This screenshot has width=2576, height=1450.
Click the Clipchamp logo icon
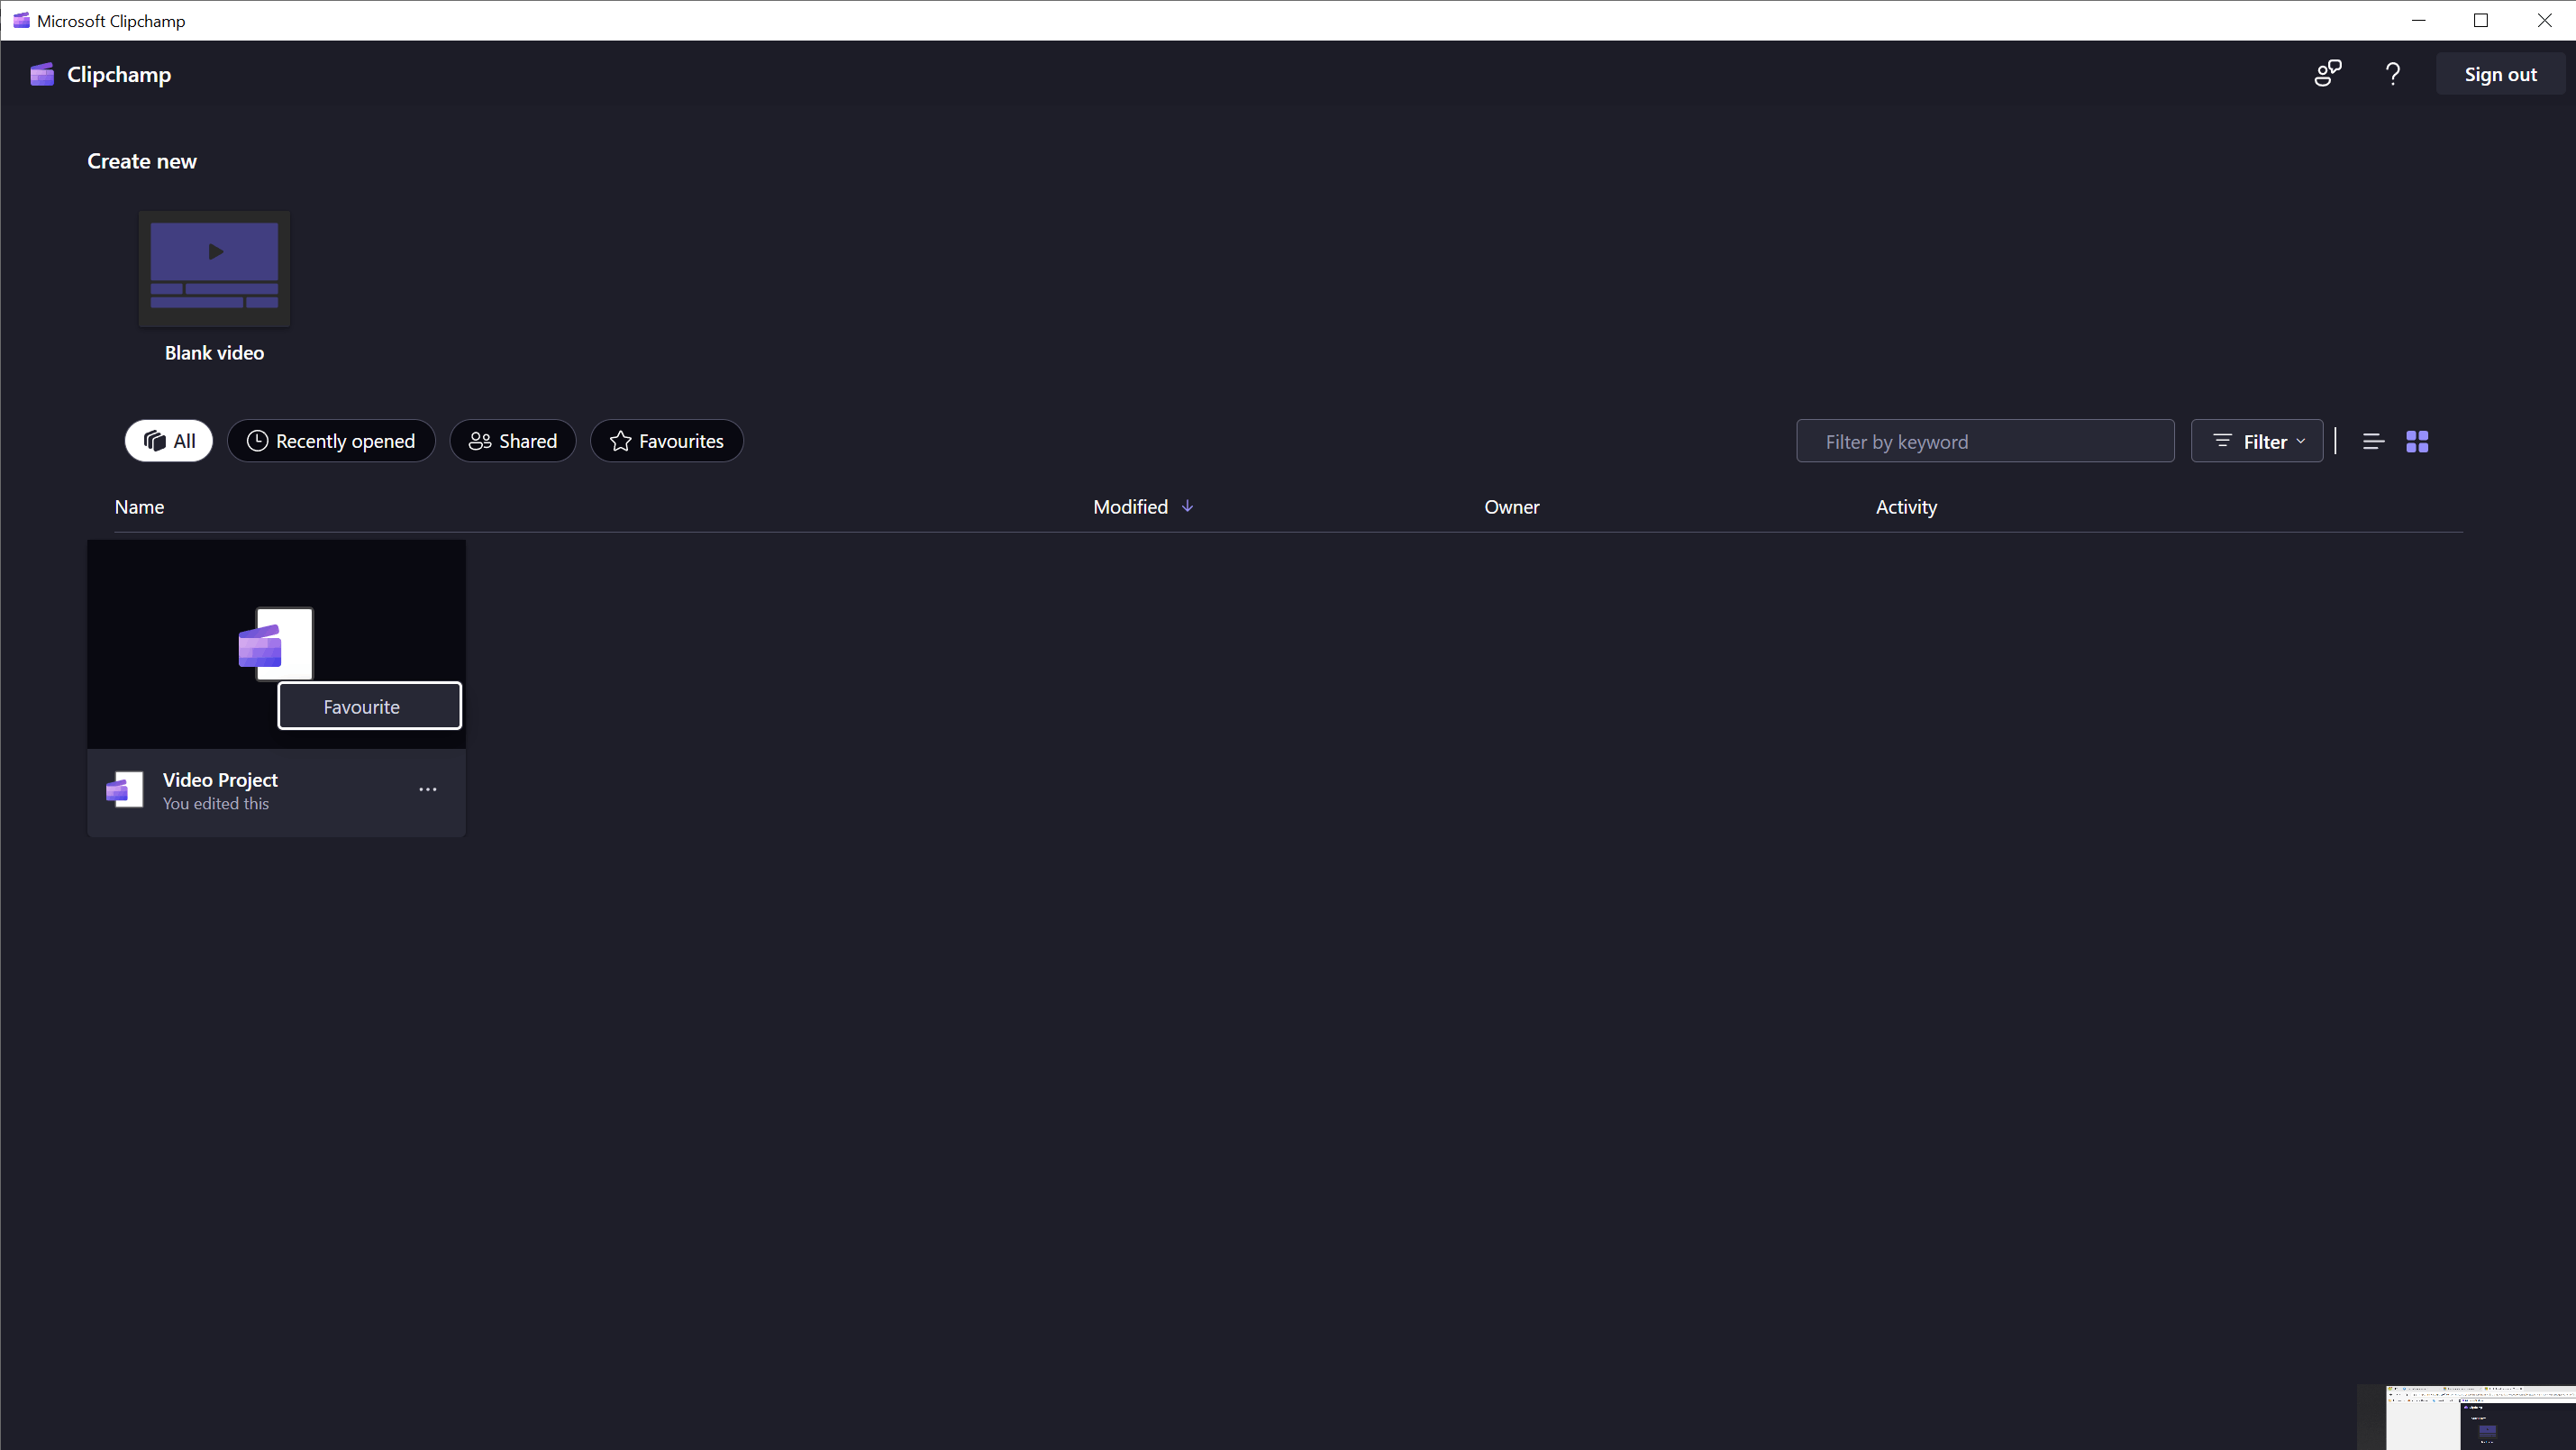(41, 74)
